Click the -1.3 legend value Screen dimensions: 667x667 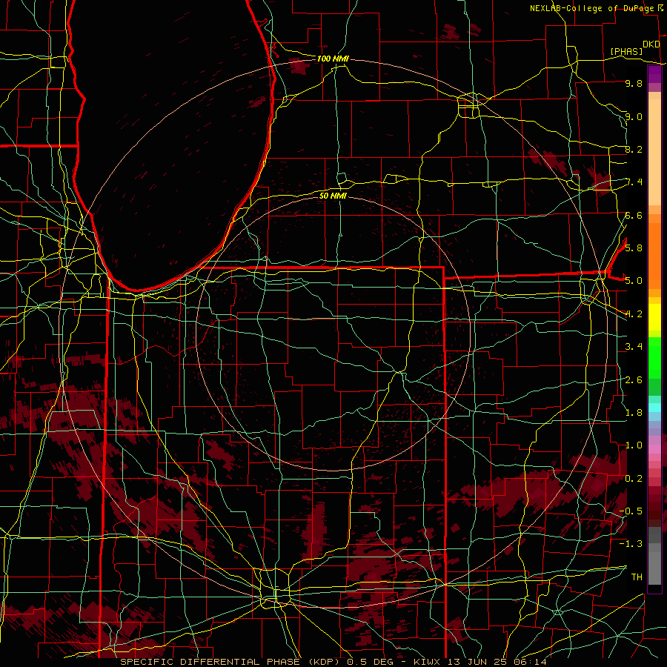631,544
